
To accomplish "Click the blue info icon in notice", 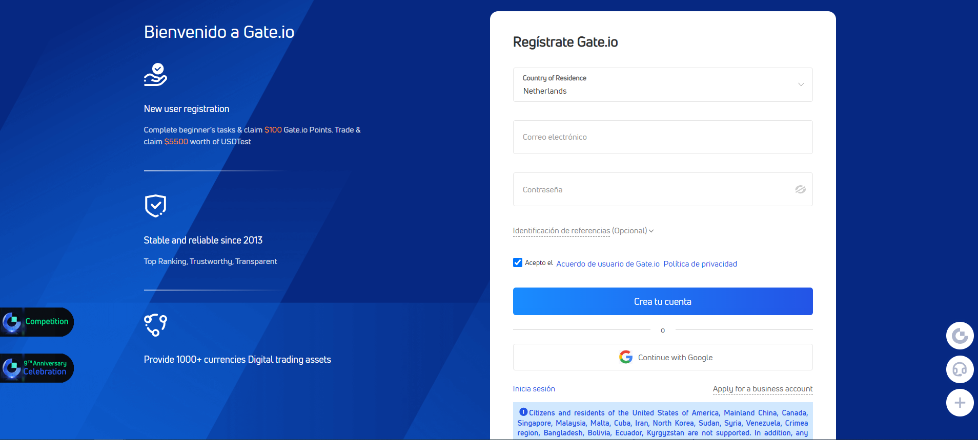I will (523, 412).
